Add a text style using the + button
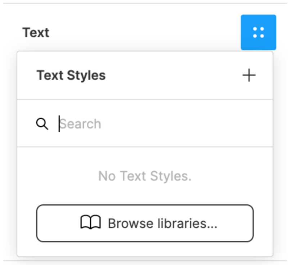The height and width of the screenshot is (267, 288). [x=249, y=76]
